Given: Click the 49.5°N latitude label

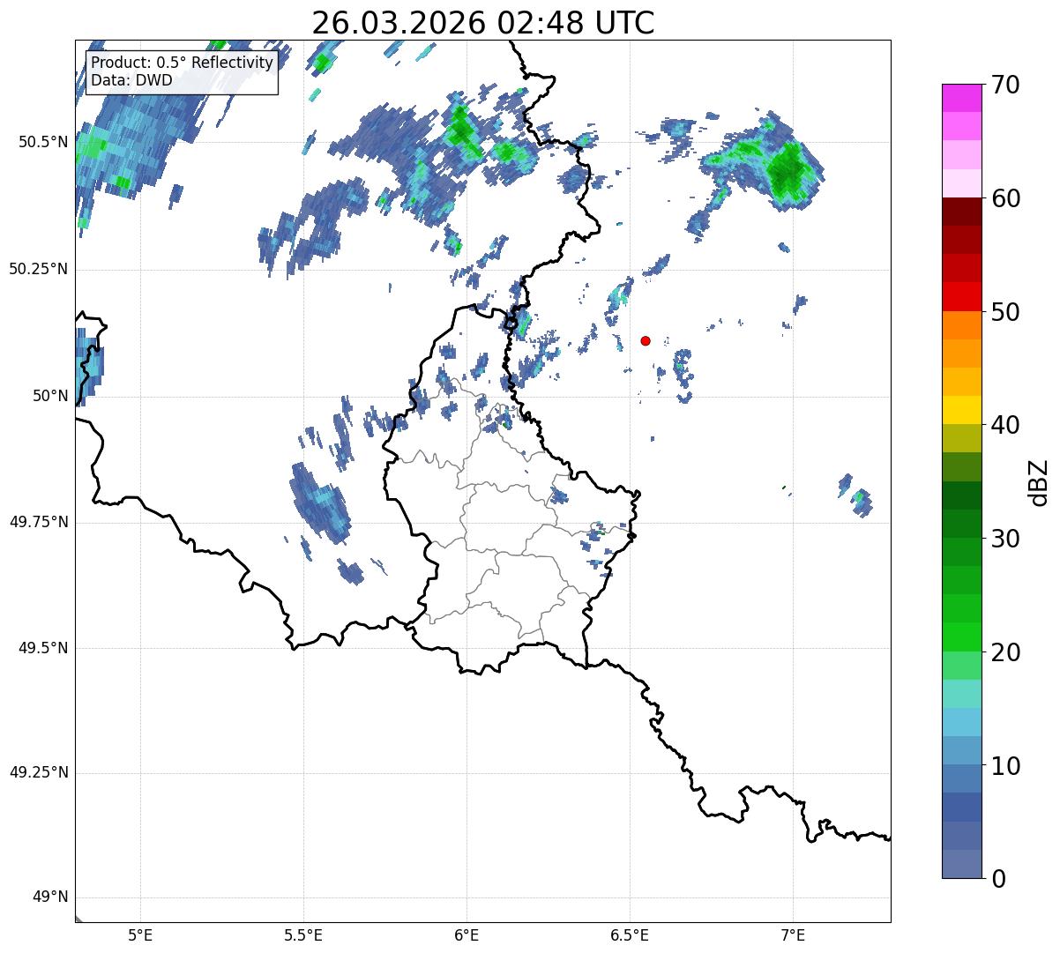Looking at the screenshot, I should tap(43, 648).
